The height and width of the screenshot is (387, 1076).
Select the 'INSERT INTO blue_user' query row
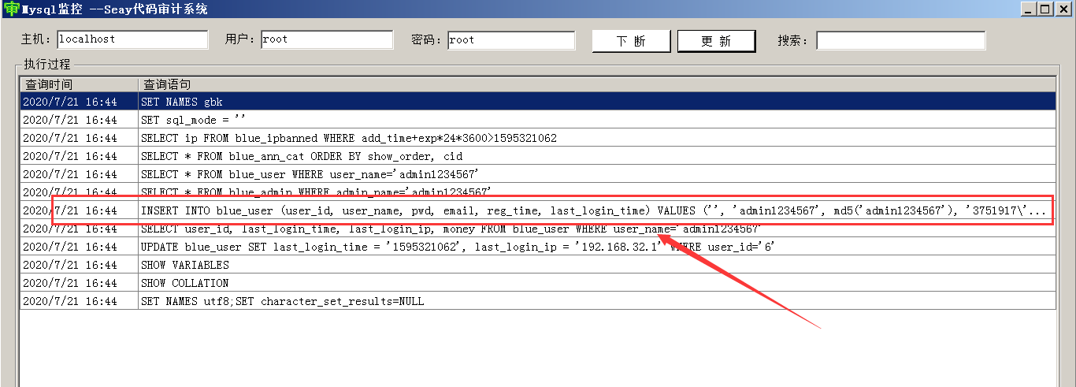click(538, 210)
